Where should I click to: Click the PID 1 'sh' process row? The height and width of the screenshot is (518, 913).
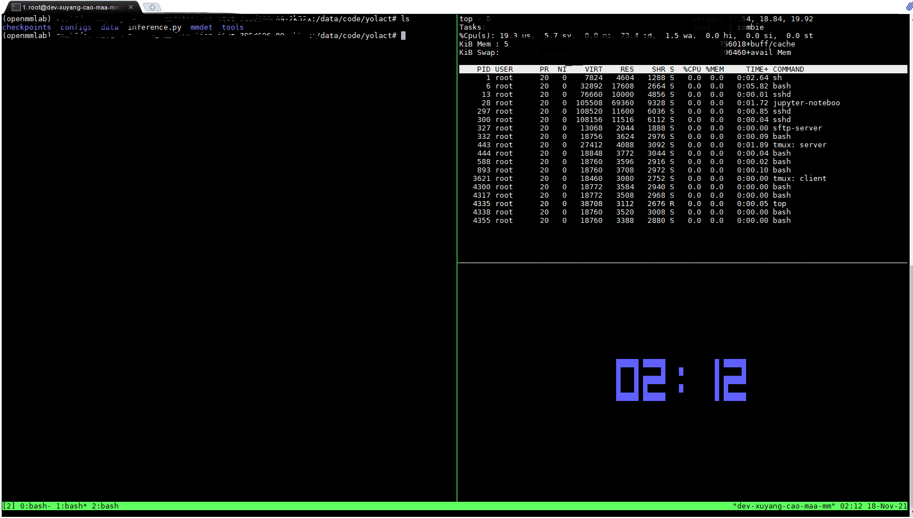pyautogui.click(x=683, y=78)
